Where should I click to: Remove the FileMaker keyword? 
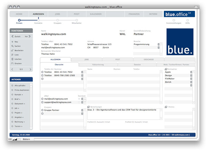[191, 79]
